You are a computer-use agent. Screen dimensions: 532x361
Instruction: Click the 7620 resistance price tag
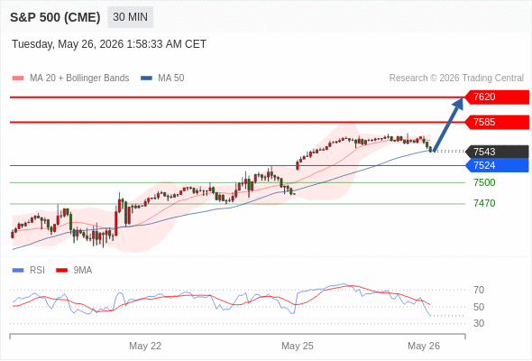click(497, 97)
